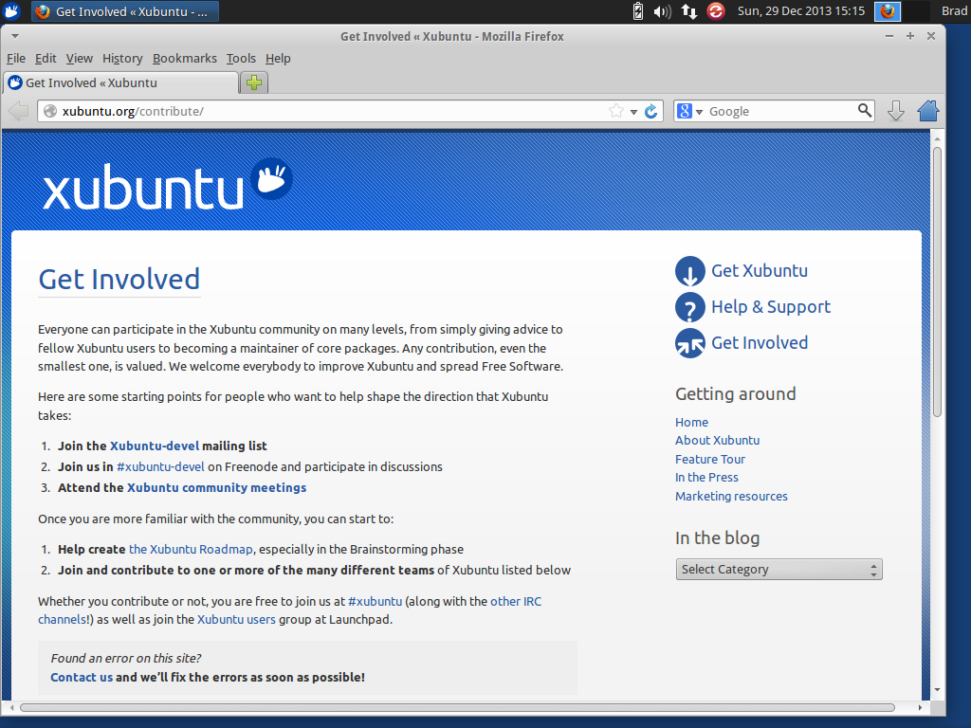This screenshot has width=971, height=728.
Task: Open the volume control in the panel
Action: [x=662, y=11]
